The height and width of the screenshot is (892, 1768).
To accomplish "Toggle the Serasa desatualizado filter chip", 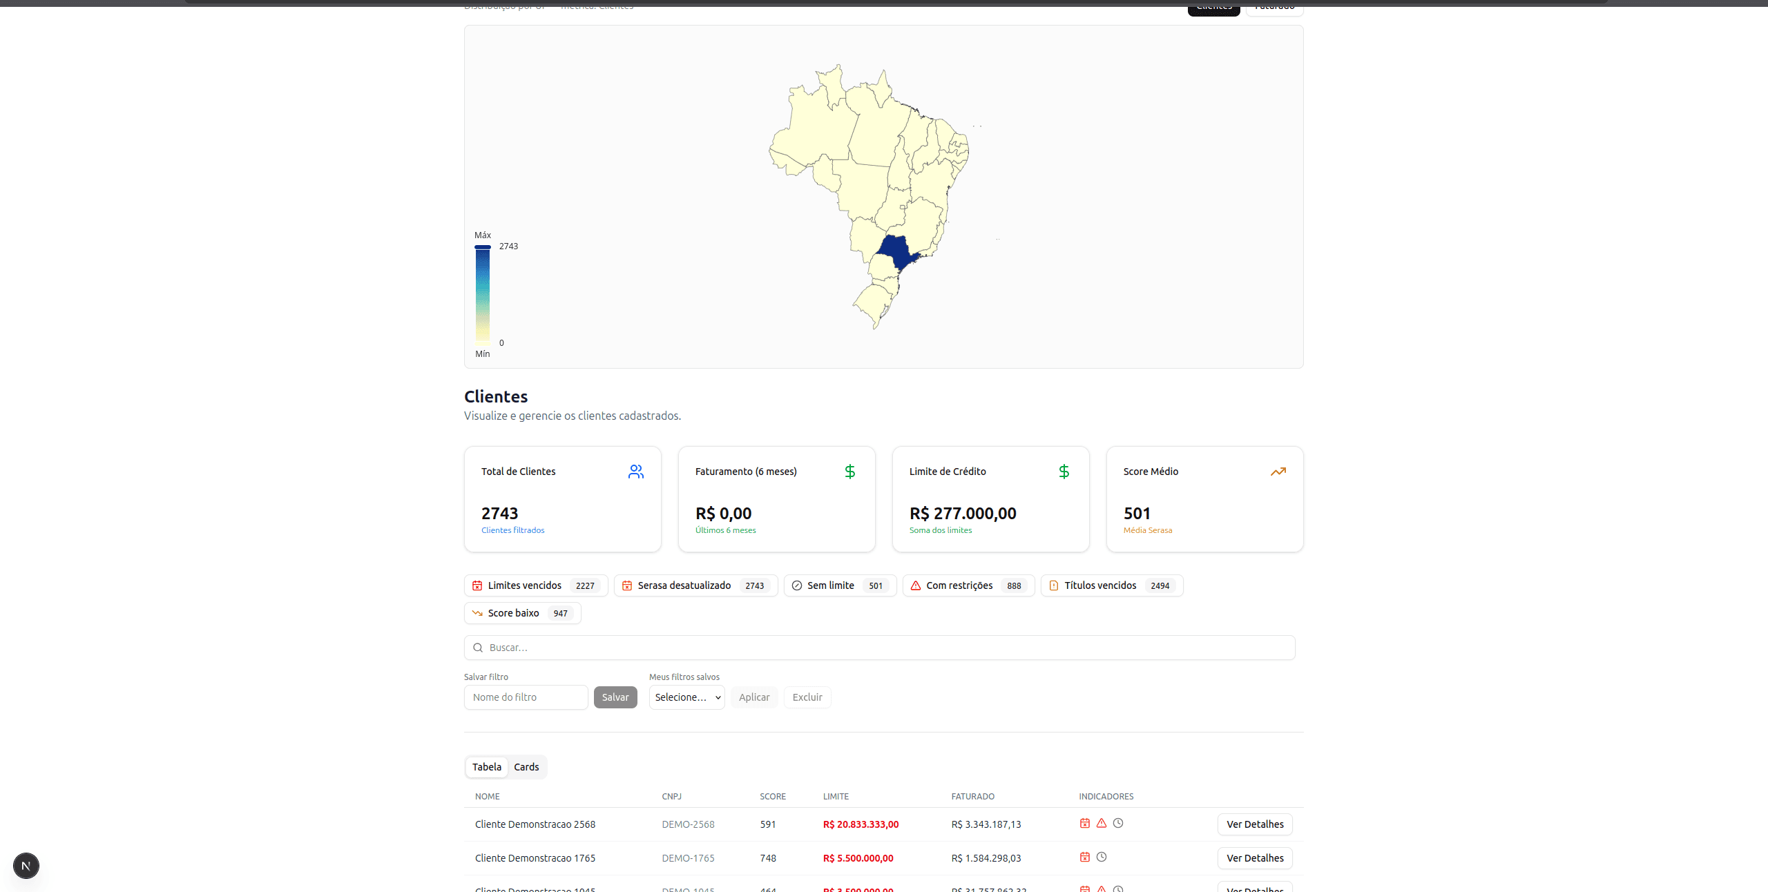I will pos(695,585).
